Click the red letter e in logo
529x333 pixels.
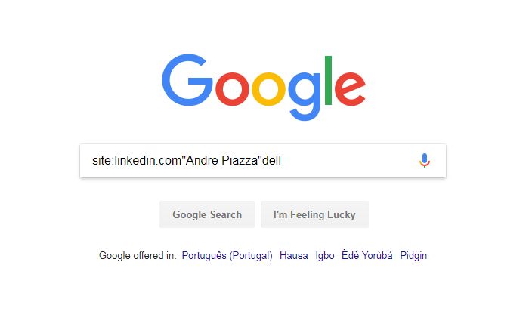(350, 89)
